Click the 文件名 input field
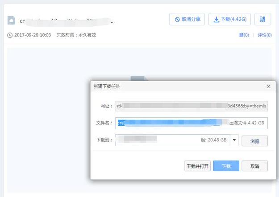 (192, 123)
